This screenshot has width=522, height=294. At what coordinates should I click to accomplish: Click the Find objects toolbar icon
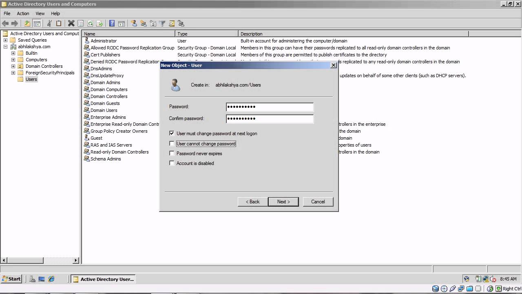[172, 24]
